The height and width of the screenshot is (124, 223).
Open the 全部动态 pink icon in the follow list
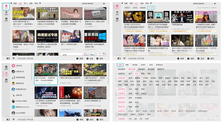tap(13, 66)
